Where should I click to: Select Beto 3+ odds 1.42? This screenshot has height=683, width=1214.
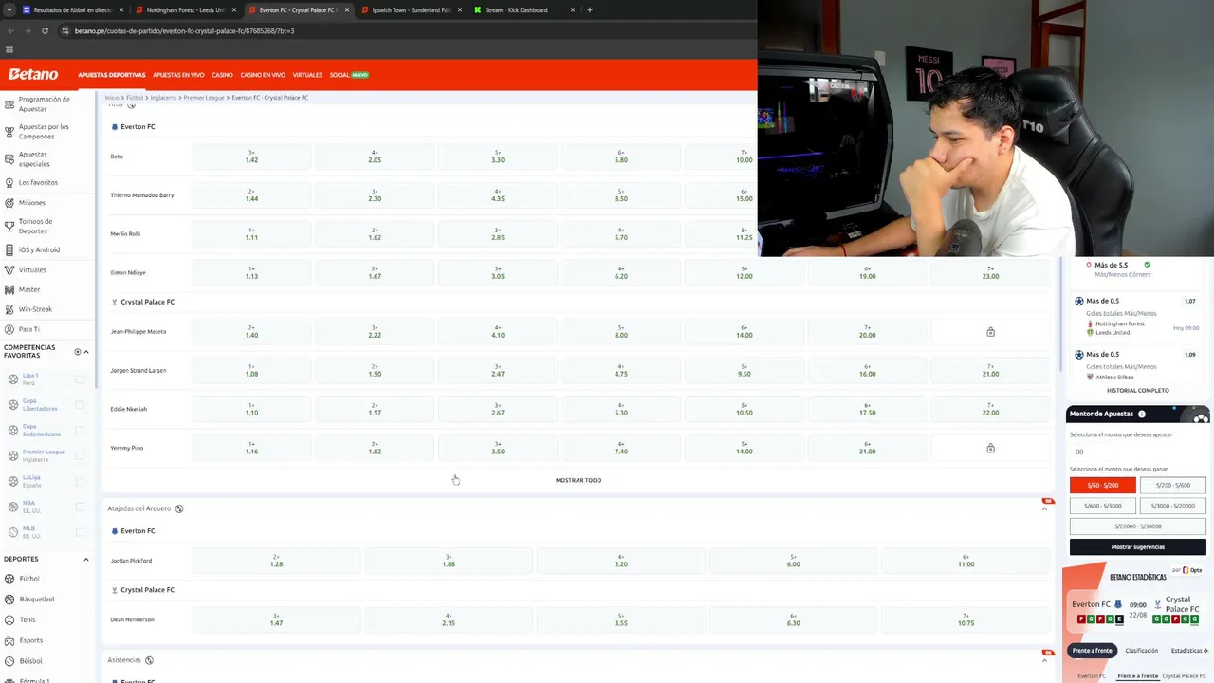click(x=251, y=157)
